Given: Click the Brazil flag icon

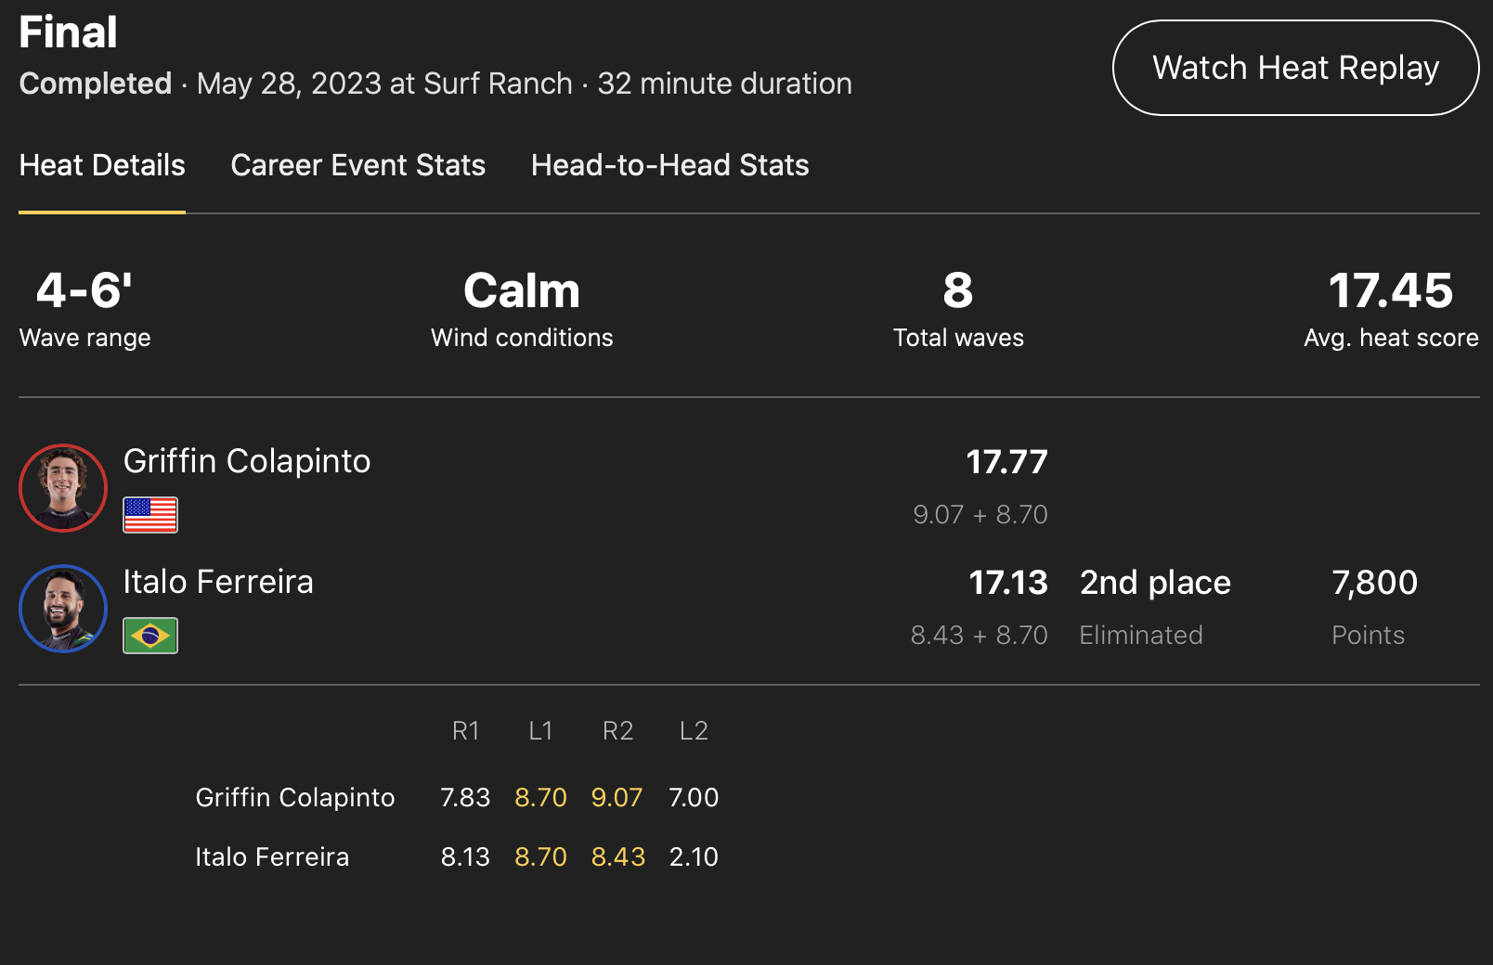Looking at the screenshot, I should point(150,636).
